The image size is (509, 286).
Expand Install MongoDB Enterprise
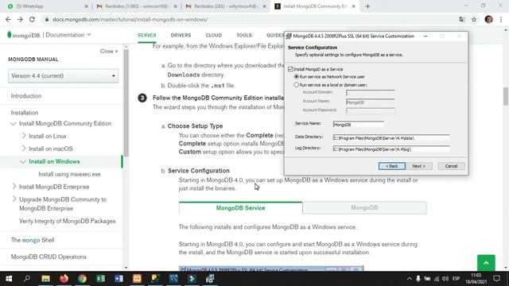[x=14, y=187]
